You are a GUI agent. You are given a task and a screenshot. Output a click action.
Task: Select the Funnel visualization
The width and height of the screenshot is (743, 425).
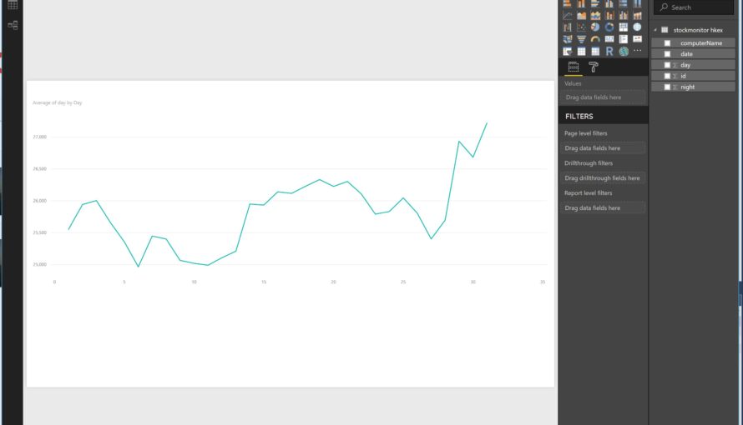click(x=581, y=39)
